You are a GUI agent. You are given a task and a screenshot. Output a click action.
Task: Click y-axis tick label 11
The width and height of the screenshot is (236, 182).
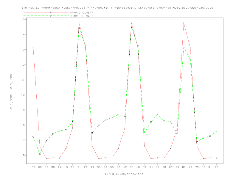(x=23, y=80)
